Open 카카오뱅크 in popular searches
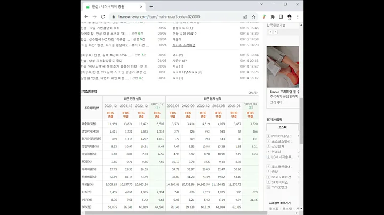This screenshot has width=384, height=215. (x=279, y=187)
